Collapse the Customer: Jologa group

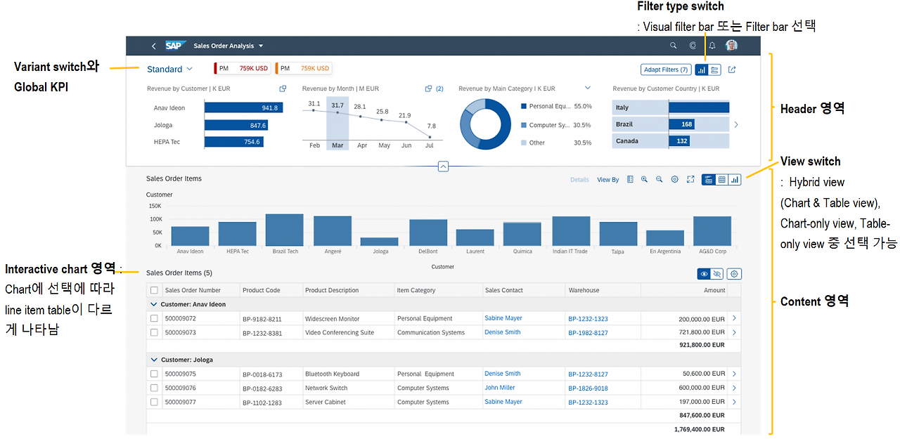pos(154,360)
